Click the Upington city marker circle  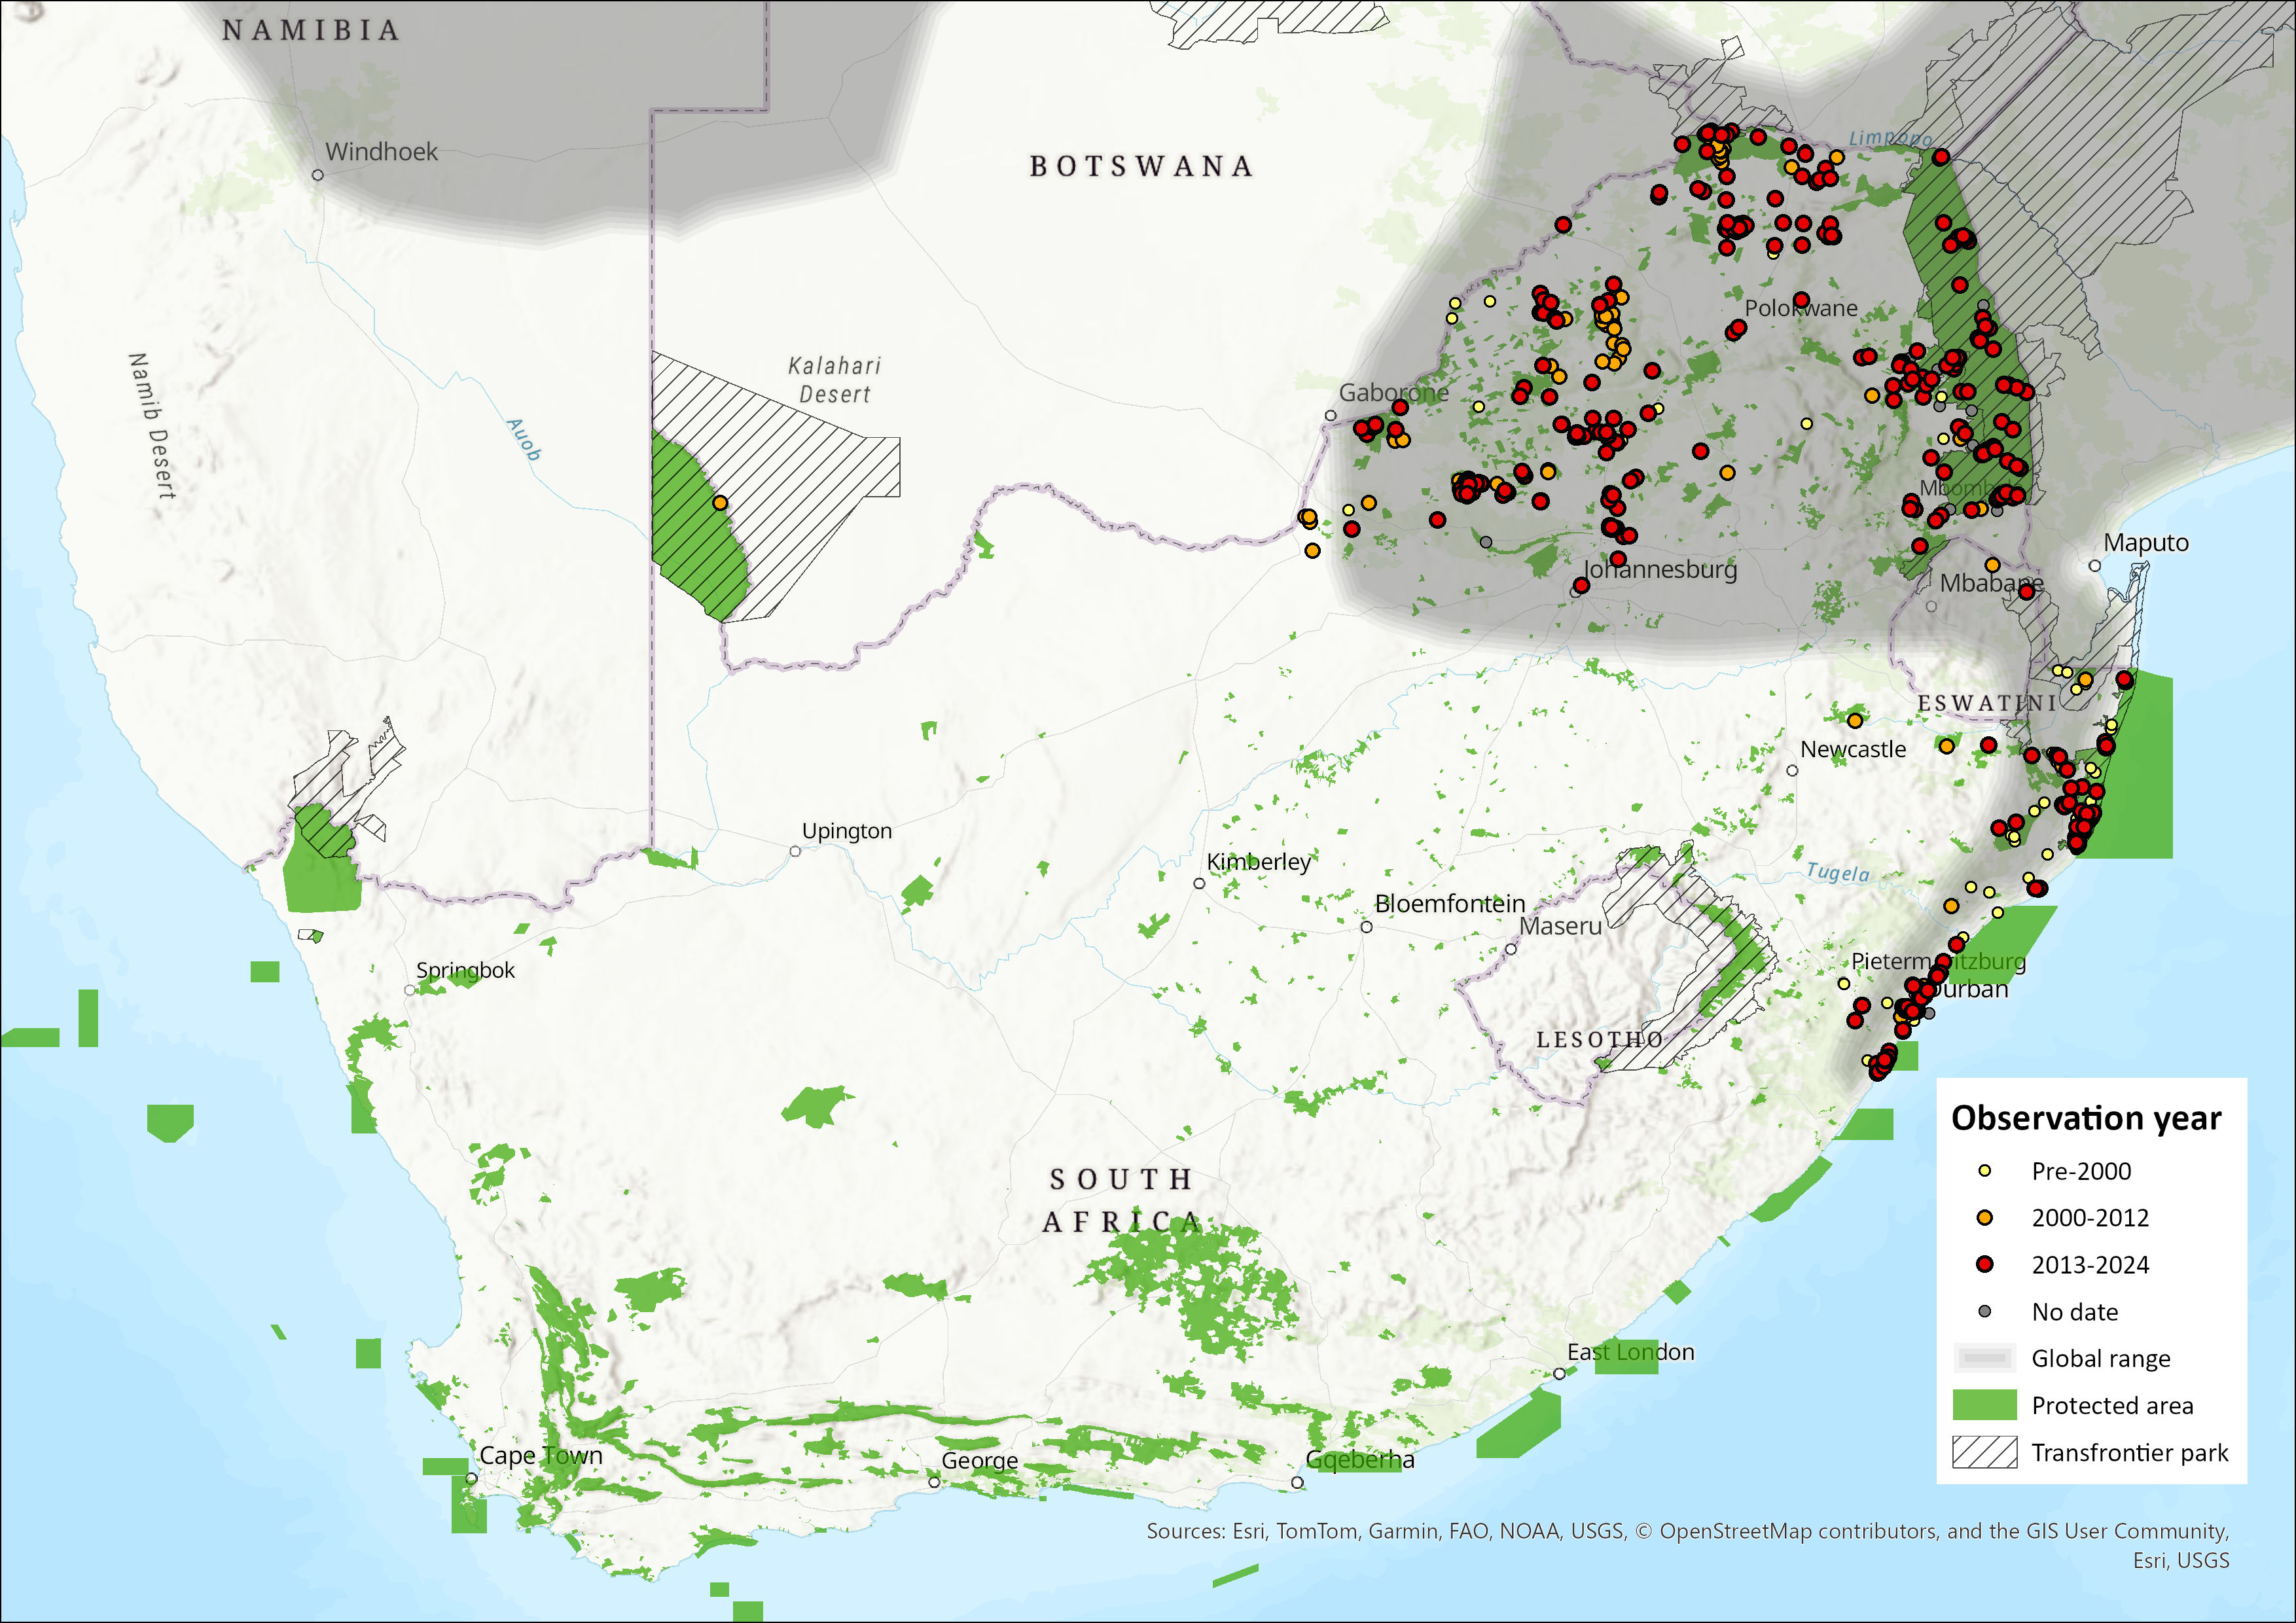[x=795, y=852]
